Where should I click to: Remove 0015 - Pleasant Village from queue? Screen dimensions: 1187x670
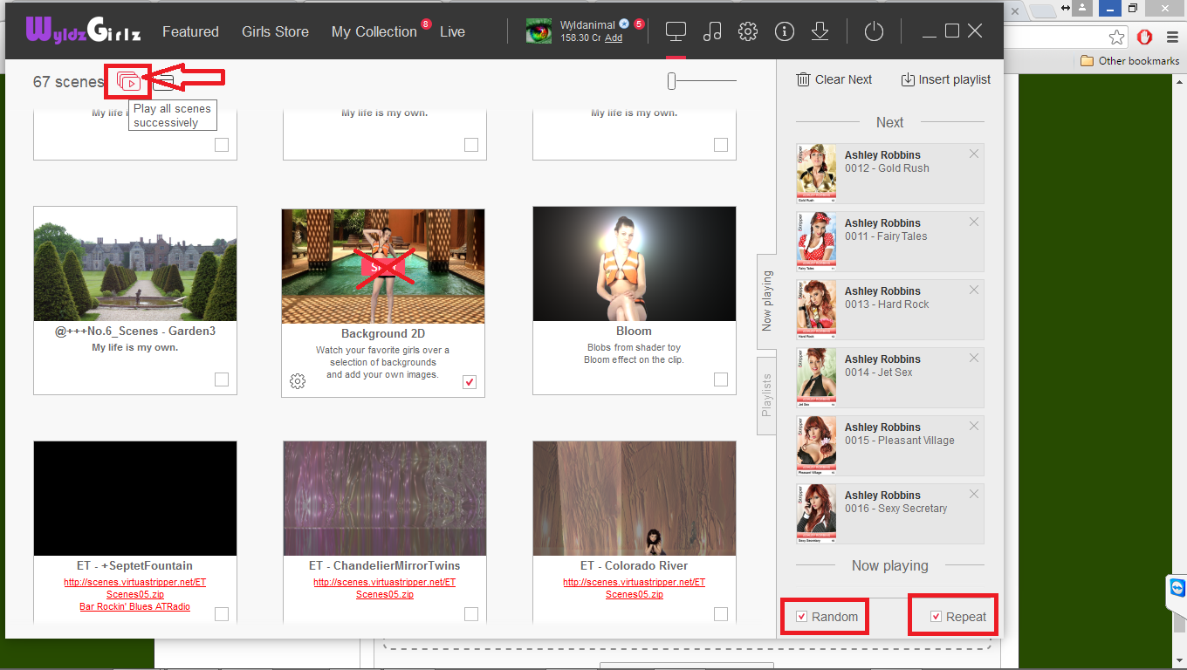click(x=974, y=426)
